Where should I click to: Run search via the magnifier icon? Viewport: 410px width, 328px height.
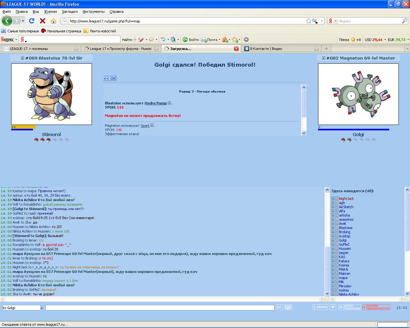[x=405, y=21]
